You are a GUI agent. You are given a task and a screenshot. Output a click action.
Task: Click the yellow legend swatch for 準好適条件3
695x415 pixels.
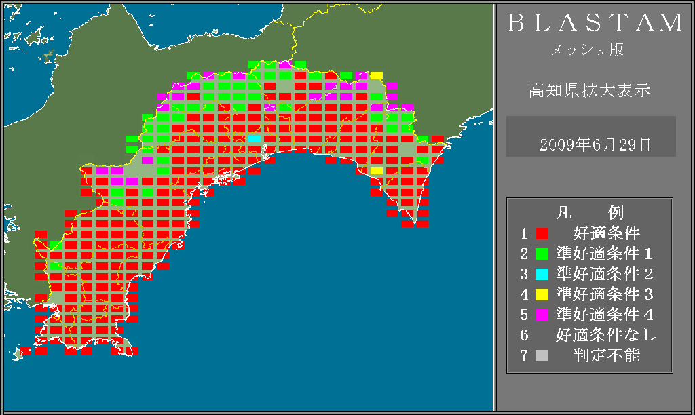[x=542, y=294]
